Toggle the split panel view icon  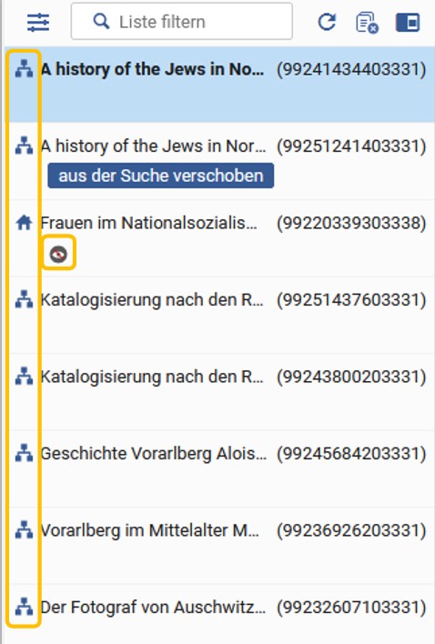(408, 22)
